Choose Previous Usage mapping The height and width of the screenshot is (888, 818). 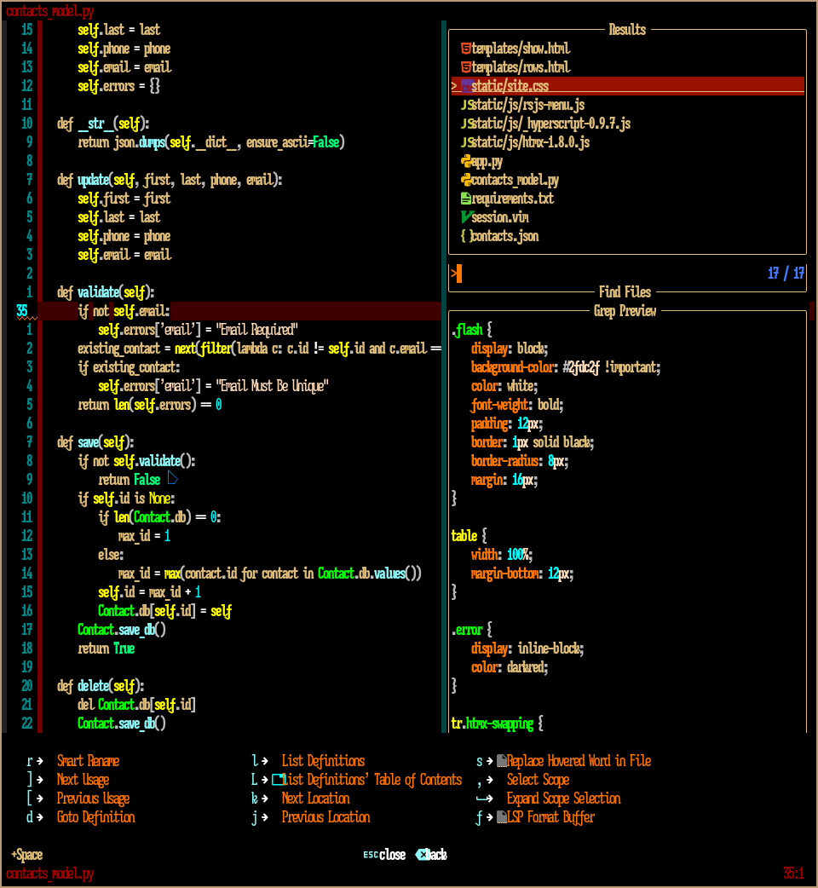93,799
